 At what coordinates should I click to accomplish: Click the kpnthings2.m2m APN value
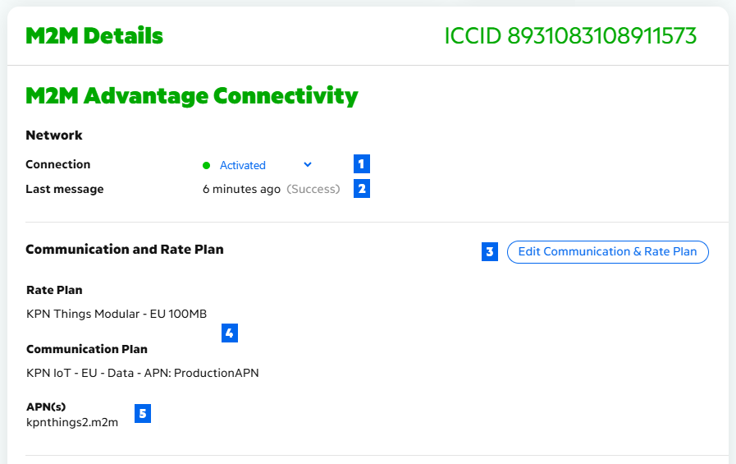click(x=72, y=423)
